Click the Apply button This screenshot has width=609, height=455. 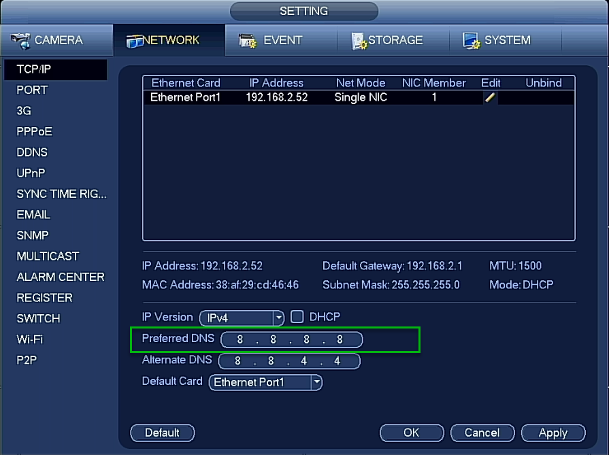coord(553,433)
